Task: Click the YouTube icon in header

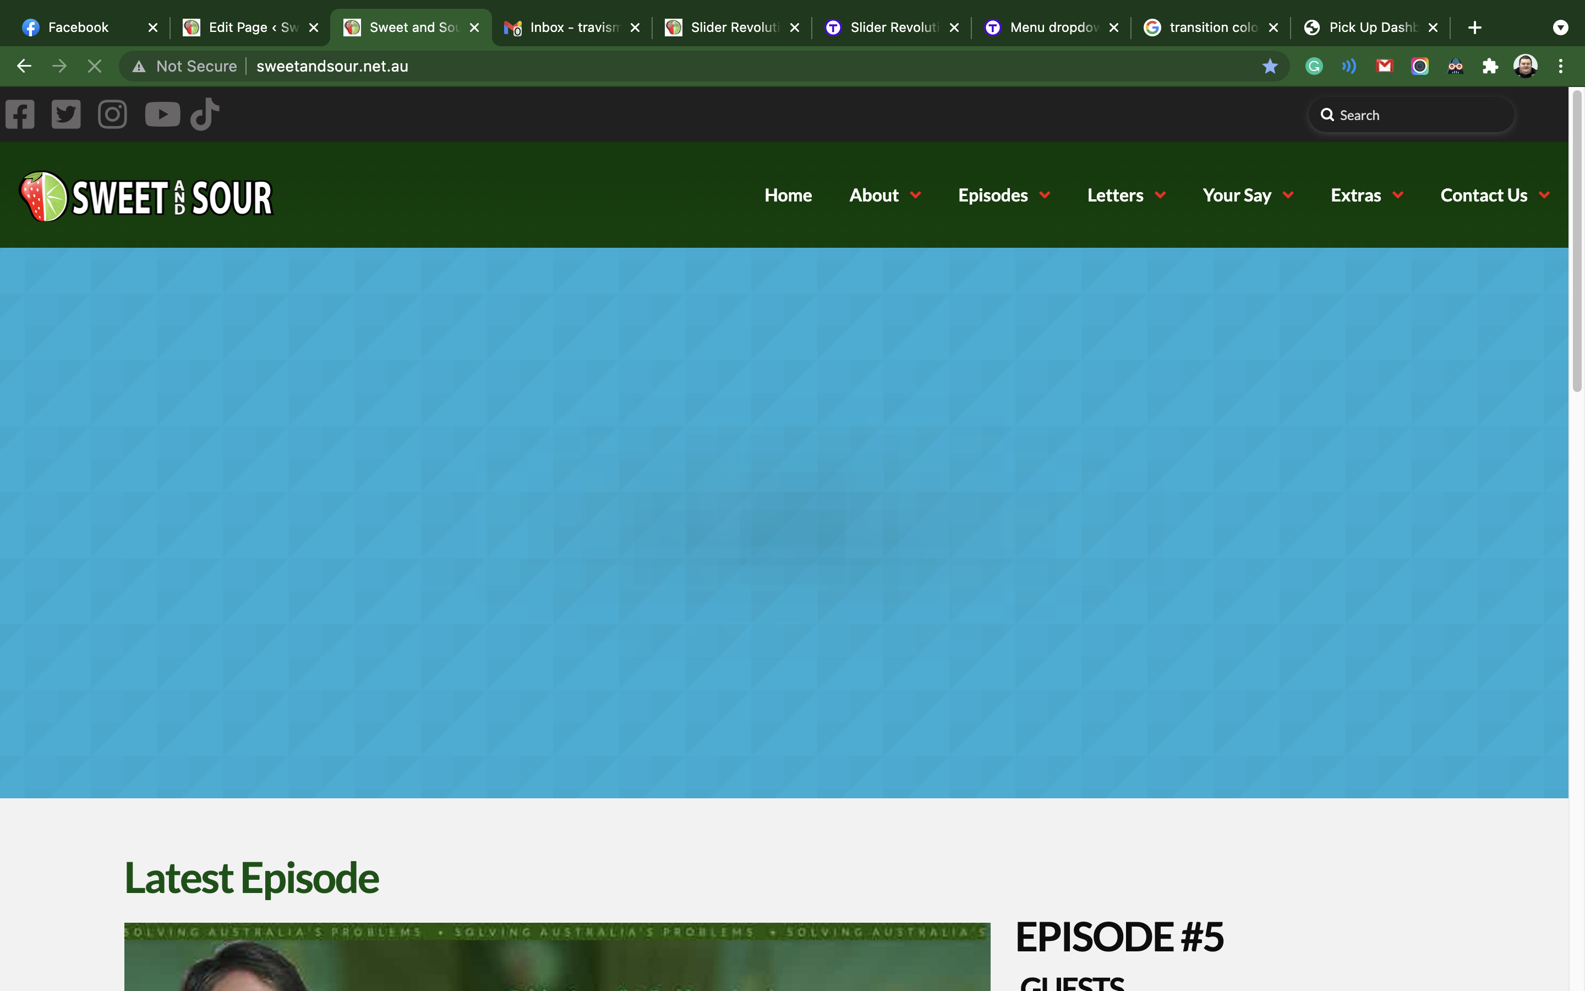Action: tap(162, 115)
